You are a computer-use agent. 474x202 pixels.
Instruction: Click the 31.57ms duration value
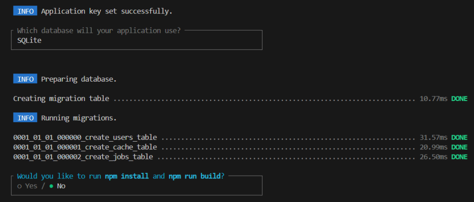[433, 137]
